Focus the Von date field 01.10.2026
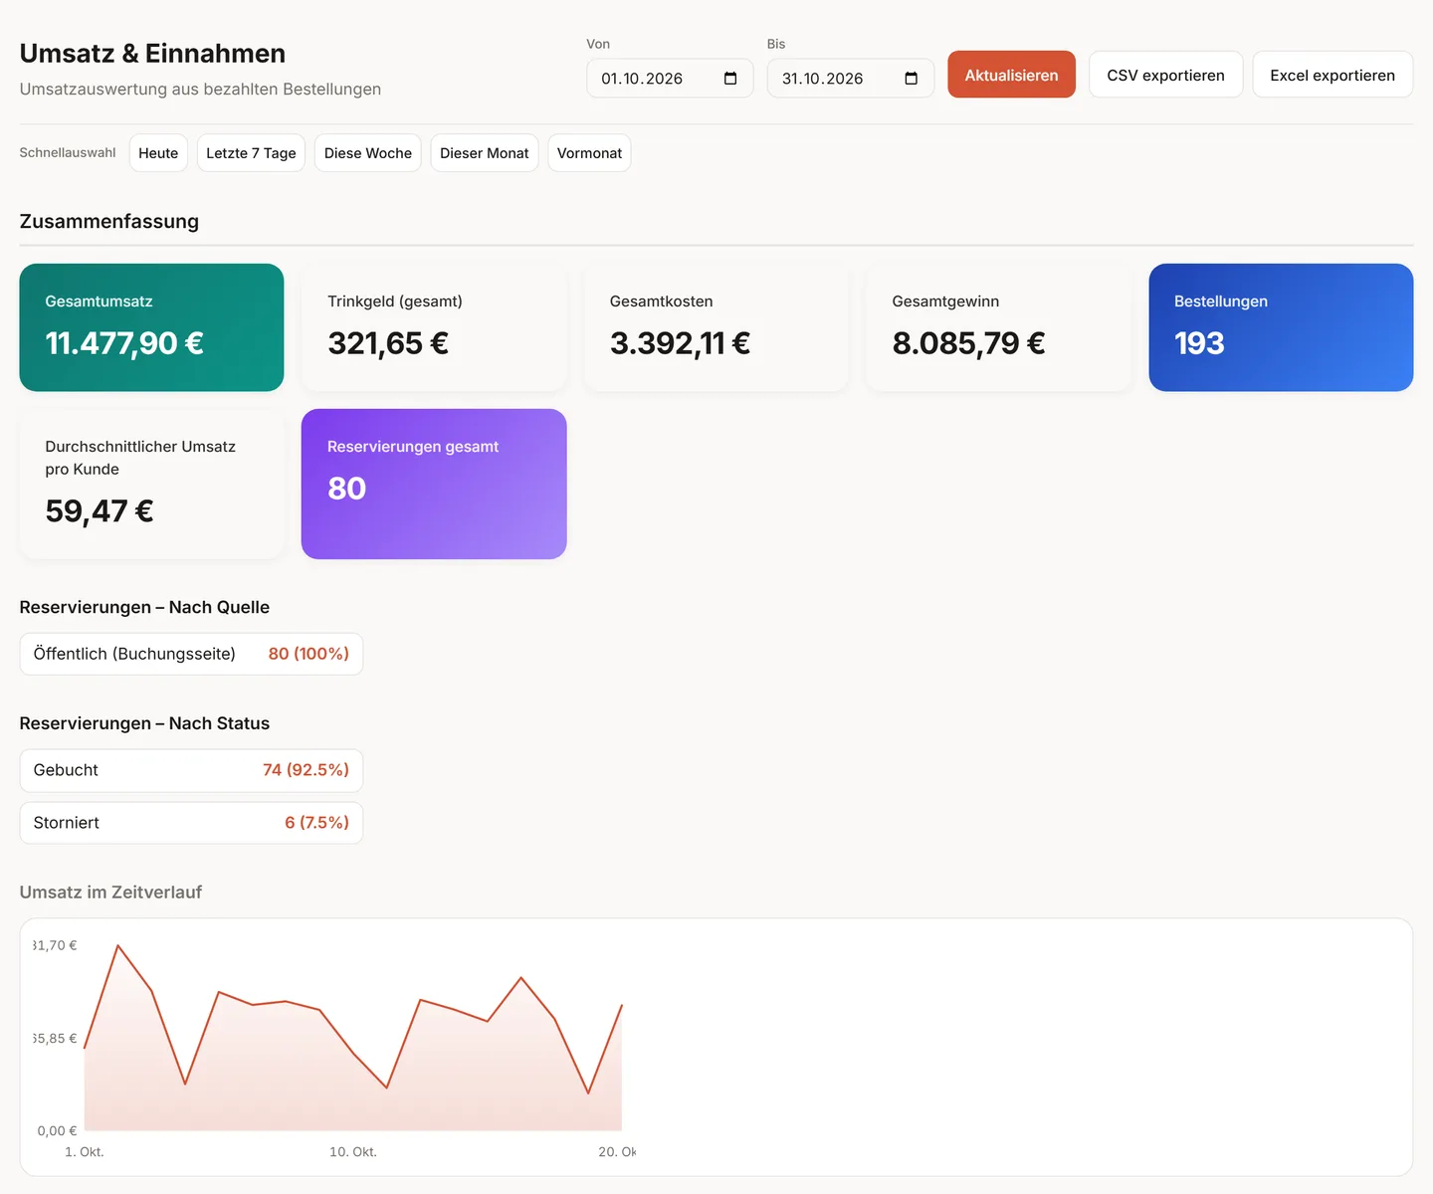Viewport: 1433px width, 1194px height. pyautogui.click(x=670, y=79)
